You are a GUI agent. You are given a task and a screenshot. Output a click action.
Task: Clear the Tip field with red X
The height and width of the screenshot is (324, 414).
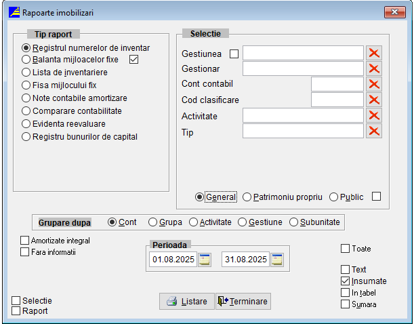tap(374, 131)
